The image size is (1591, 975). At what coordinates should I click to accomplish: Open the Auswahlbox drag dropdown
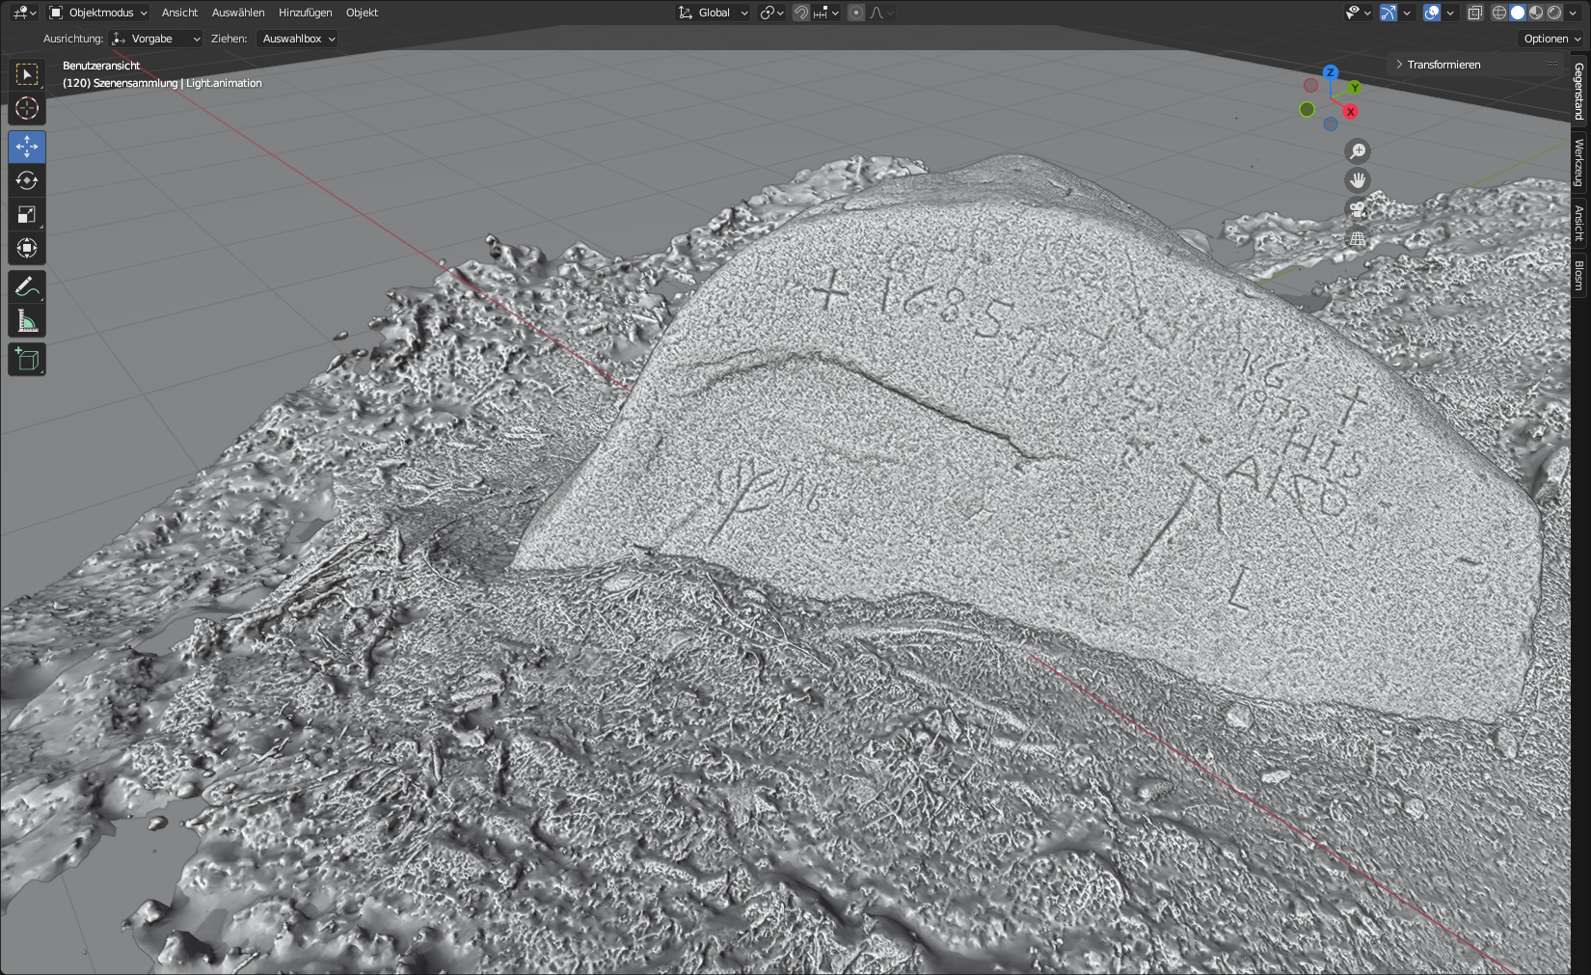coord(299,39)
